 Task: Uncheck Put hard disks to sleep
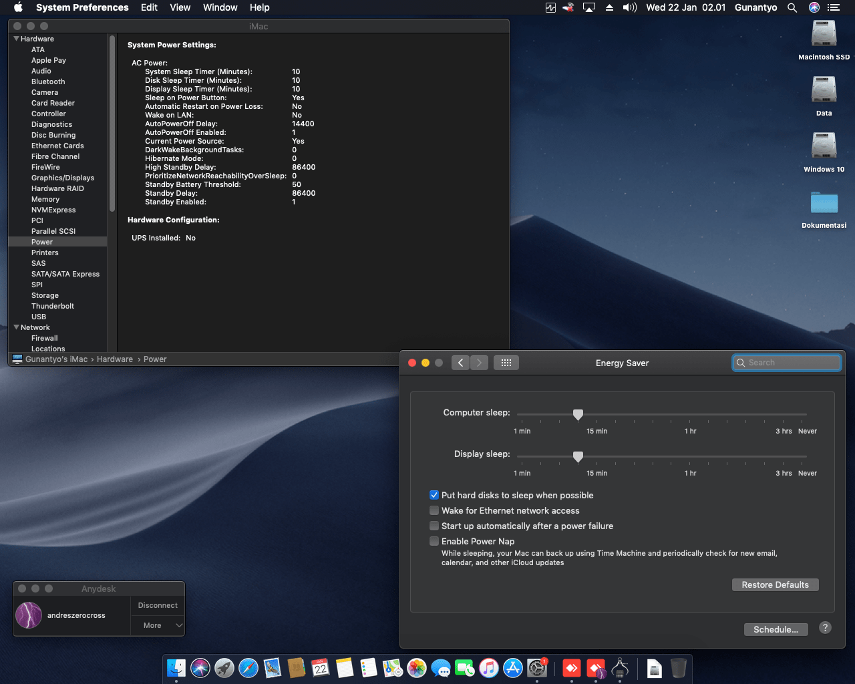[434, 495]
